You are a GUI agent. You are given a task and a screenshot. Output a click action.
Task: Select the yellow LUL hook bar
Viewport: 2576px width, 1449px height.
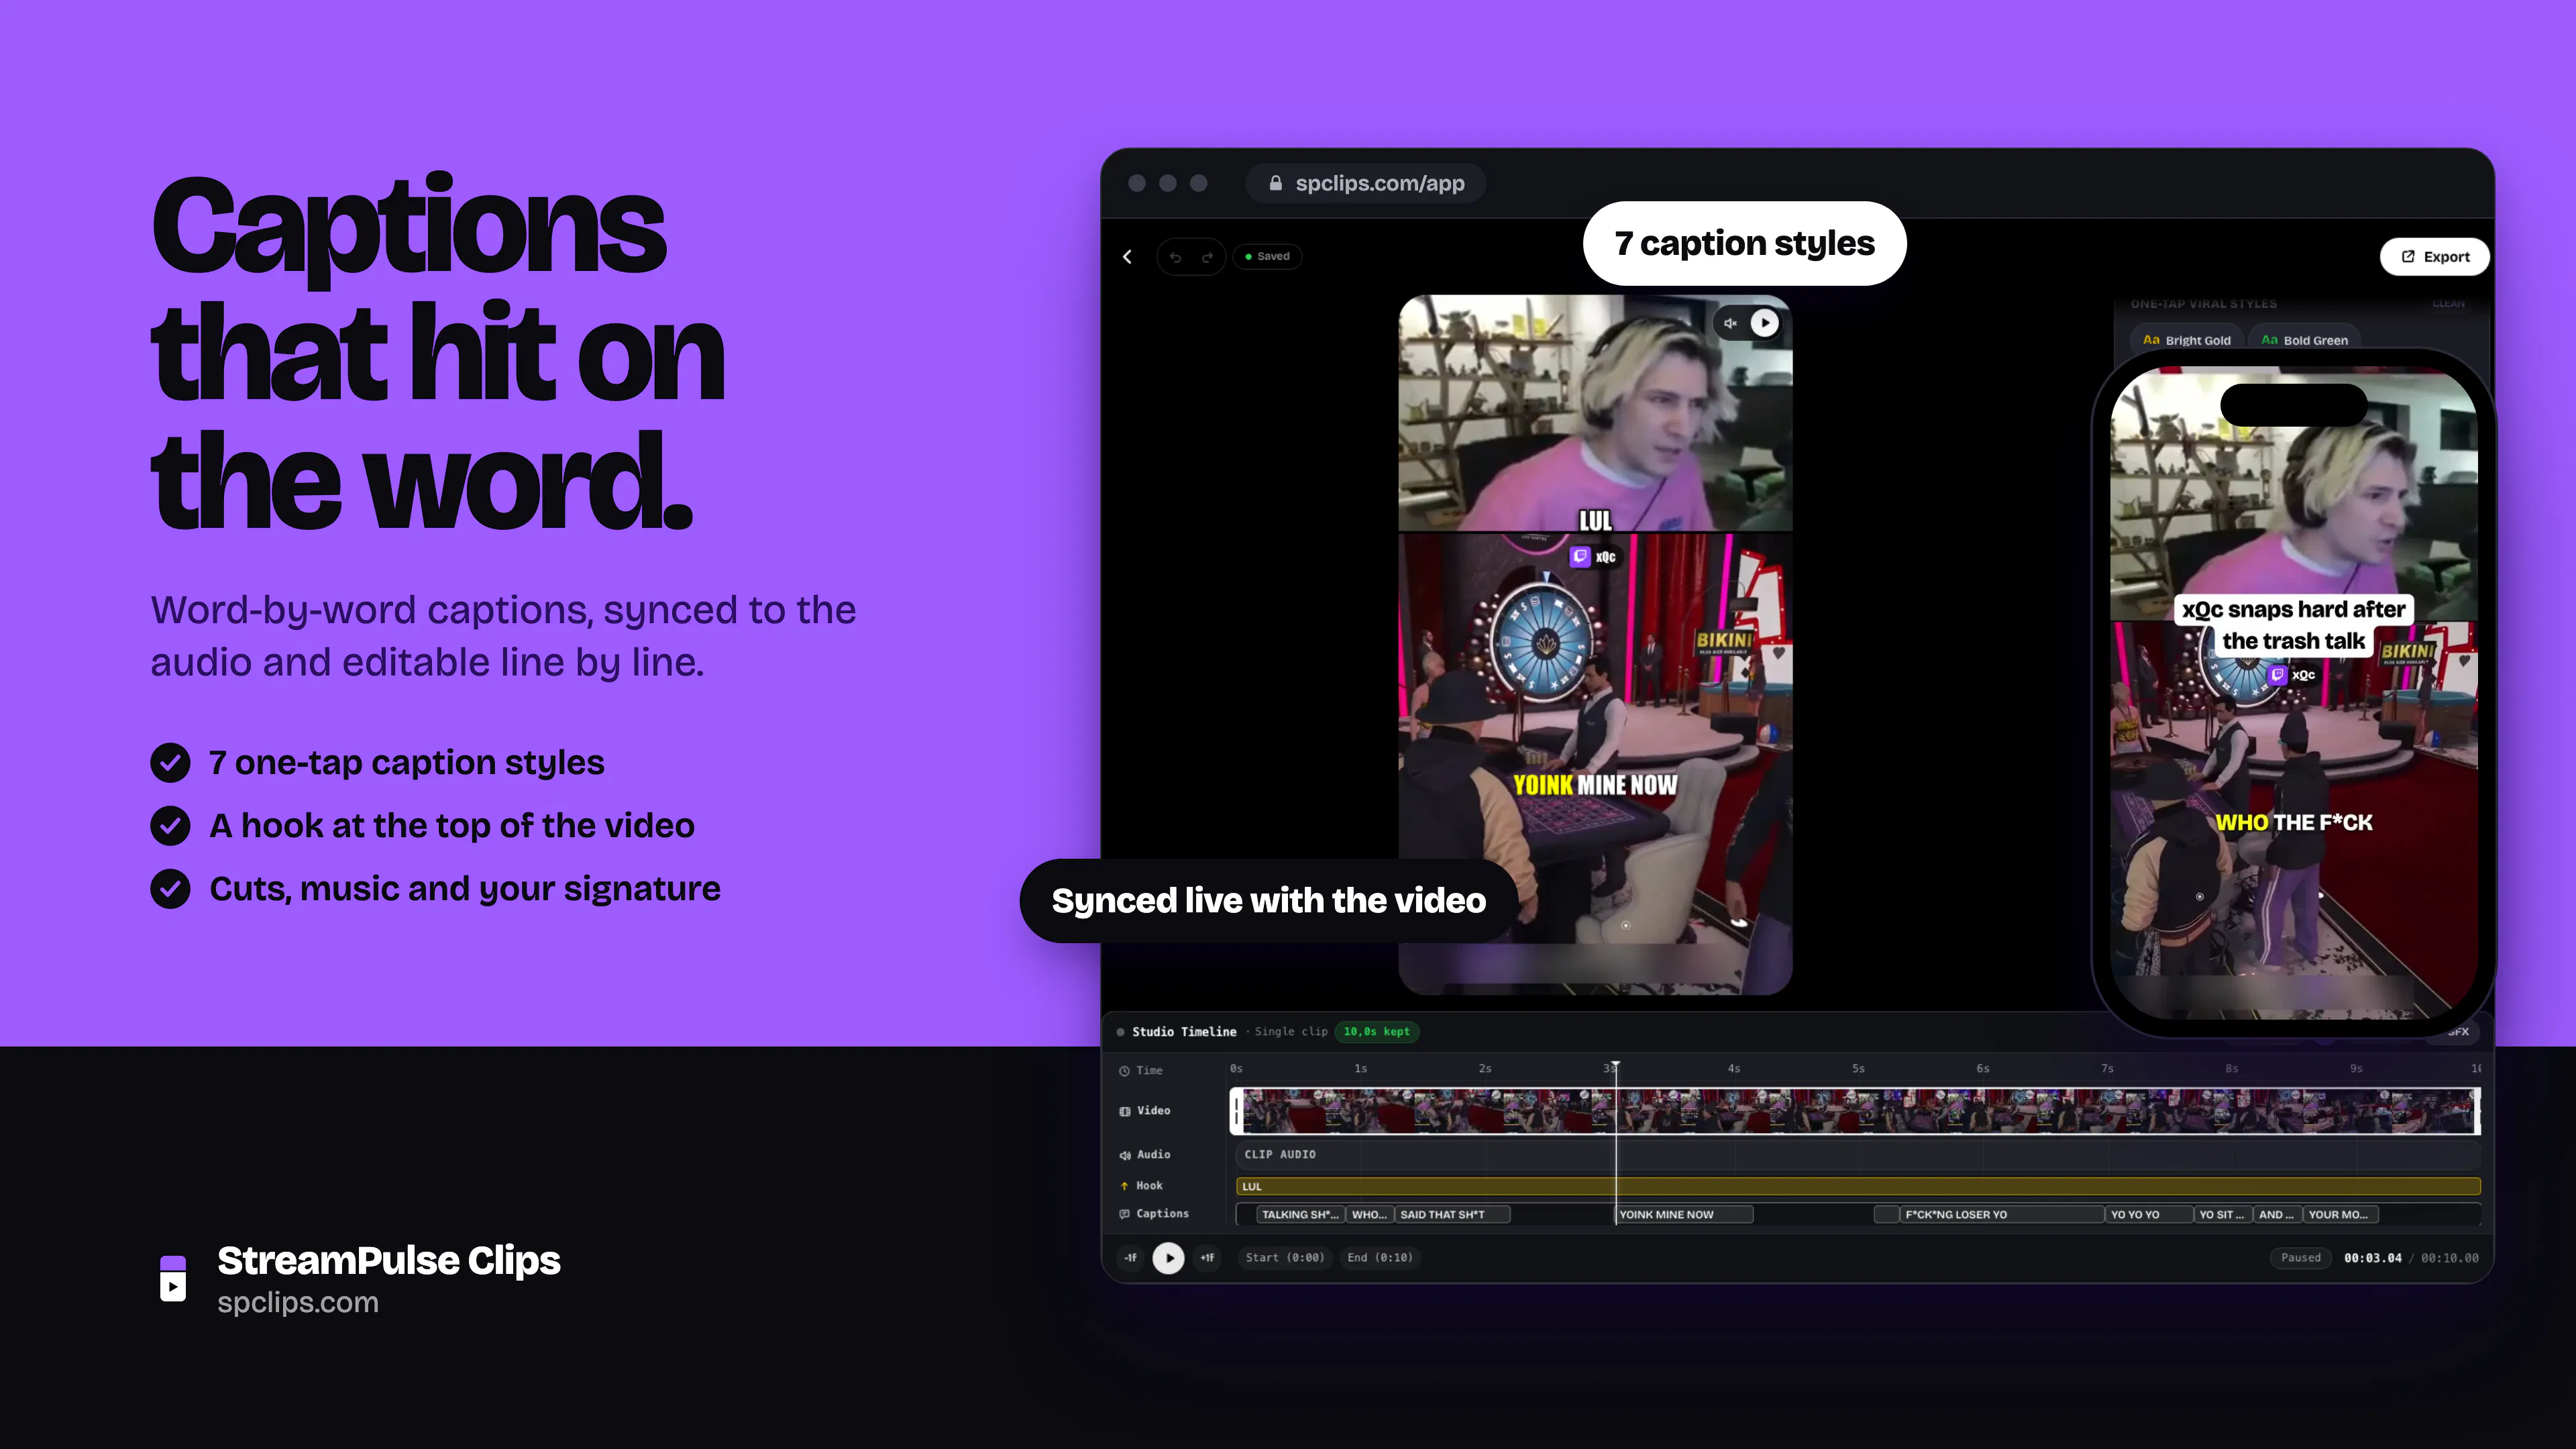pyautogui.click(x=1858, y=1186)
